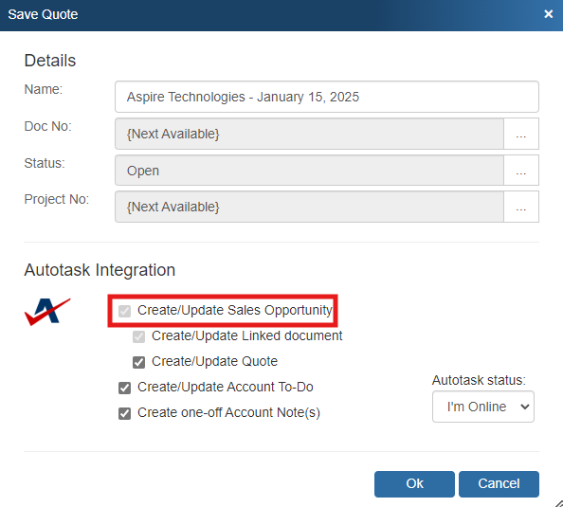Click the Status field showing Open
Screen dimensions: 563x507
click(x=309, y=171)
